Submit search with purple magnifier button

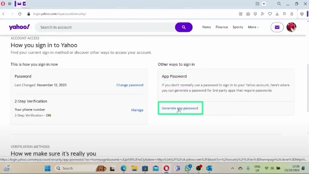click(184, 27)
